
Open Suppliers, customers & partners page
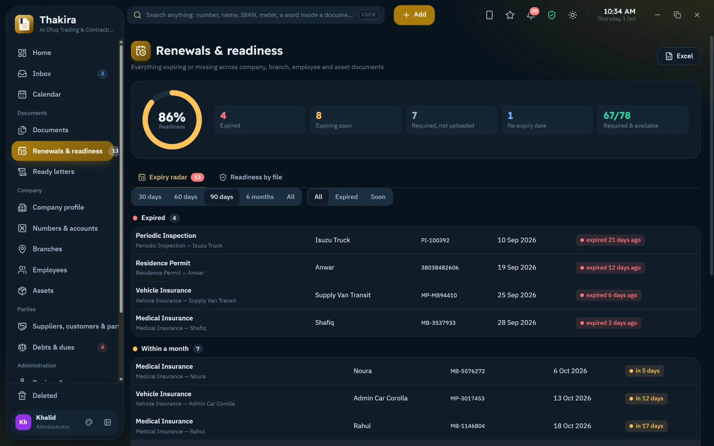(x=65, y=326)
